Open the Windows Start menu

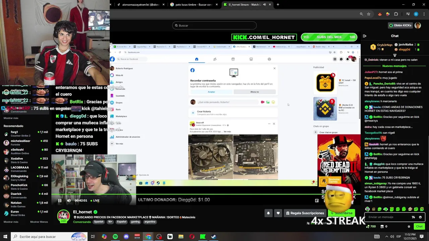5,237
